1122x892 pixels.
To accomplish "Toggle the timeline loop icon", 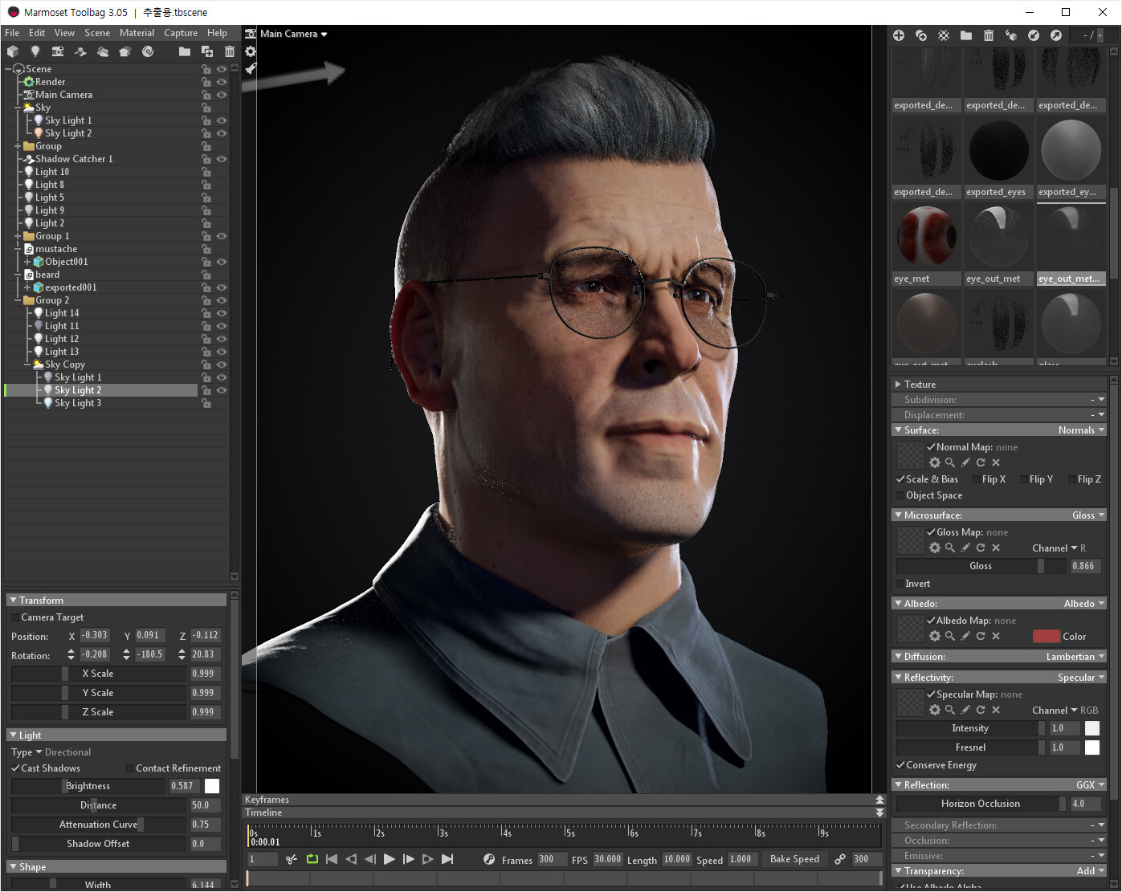I will [312, 859].
